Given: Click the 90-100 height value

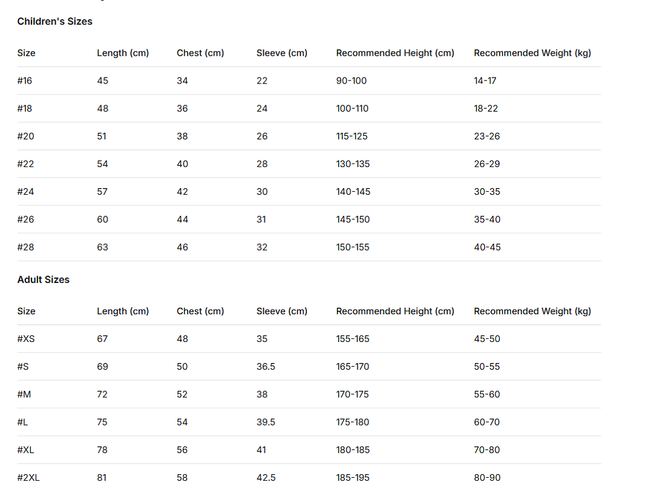Looking at the screenshot, I should (351, 81).
